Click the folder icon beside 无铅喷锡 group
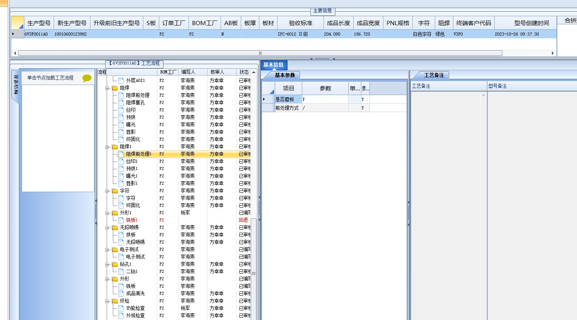This screenshot has height=320, width=577. click(x=115, y=227)
